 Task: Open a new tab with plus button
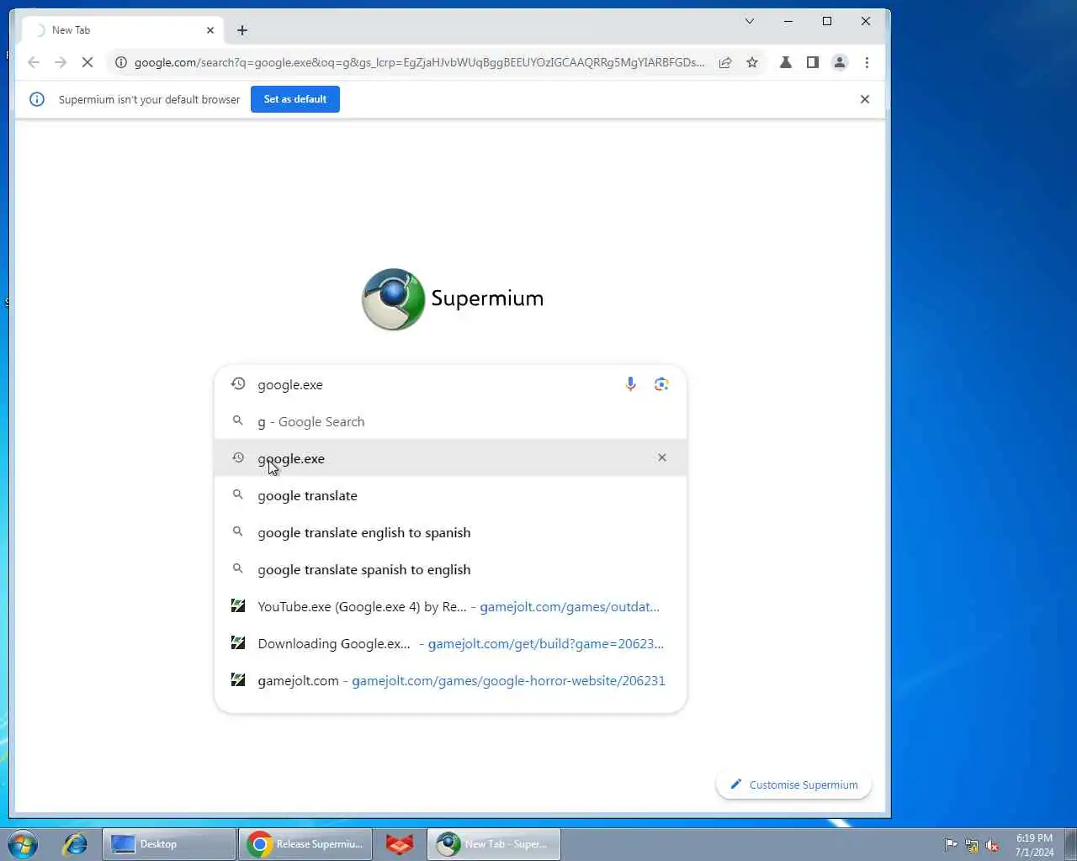coord(242,30)
